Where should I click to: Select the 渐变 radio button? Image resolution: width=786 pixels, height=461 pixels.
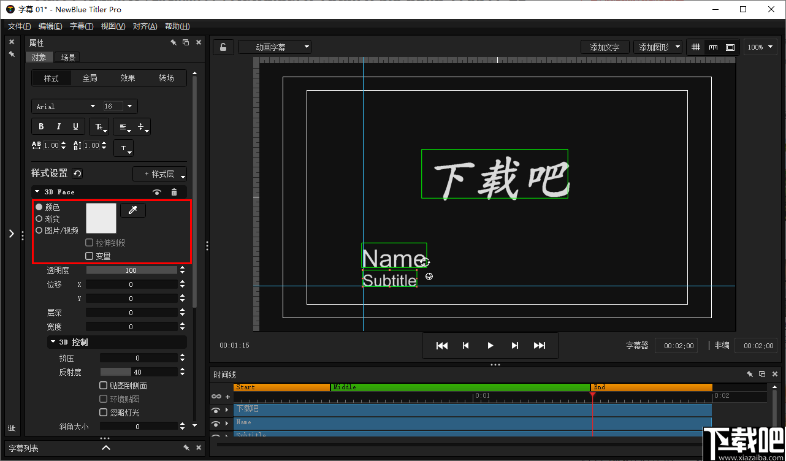pyautogui.click(x=38, y=218)
